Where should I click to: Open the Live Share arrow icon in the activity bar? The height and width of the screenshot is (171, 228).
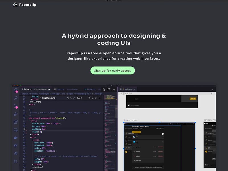click(16, 145)
